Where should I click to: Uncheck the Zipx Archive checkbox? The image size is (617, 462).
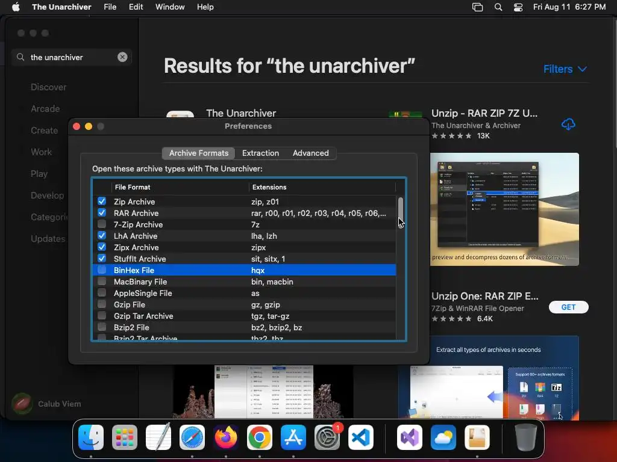click(x=102, y=247)
